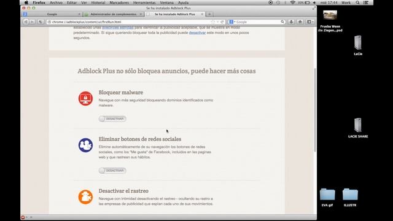The width and height of the screenshot is (393, 221).
Task: Click the toolbar button next to forward arrow
Action: pyautogui.click(x=41, y=22)
